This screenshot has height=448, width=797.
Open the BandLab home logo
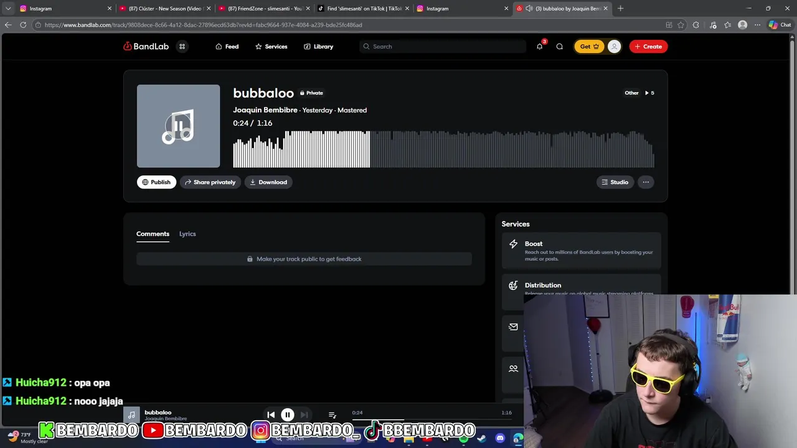tap(146, 46)
